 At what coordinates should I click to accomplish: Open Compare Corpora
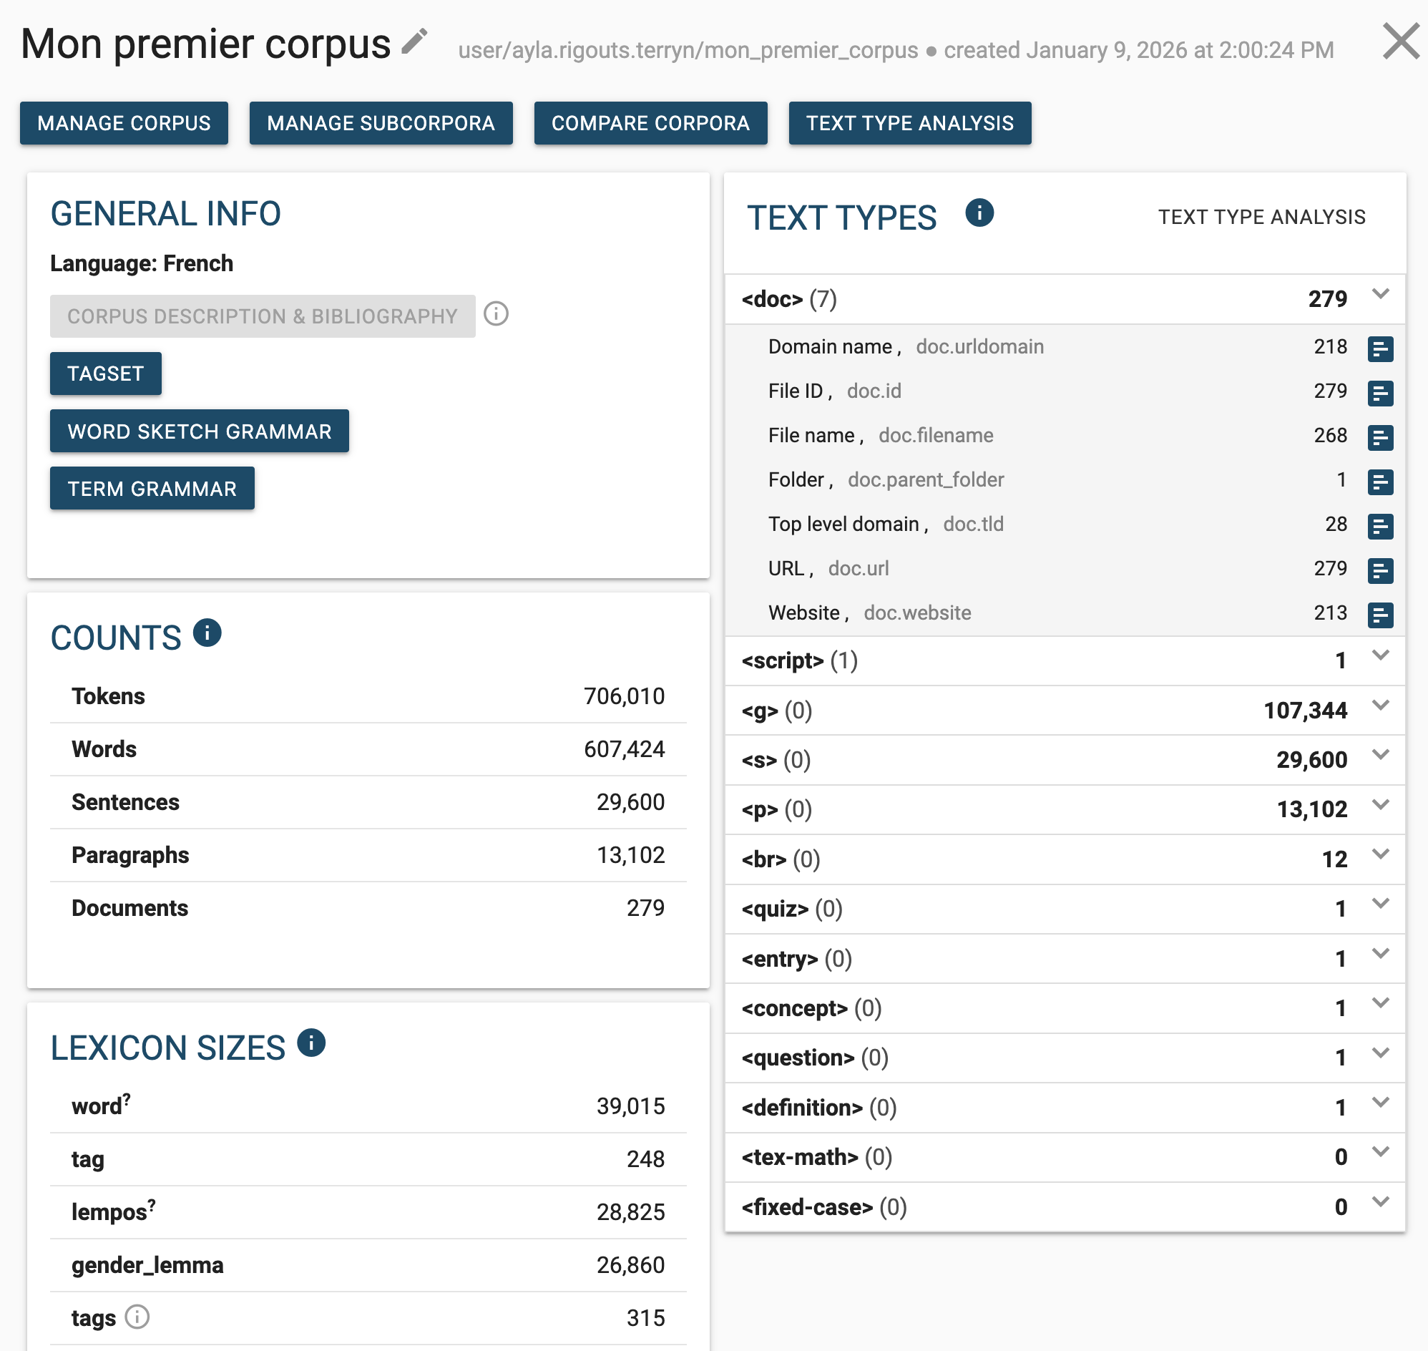(x=650, y=123)
